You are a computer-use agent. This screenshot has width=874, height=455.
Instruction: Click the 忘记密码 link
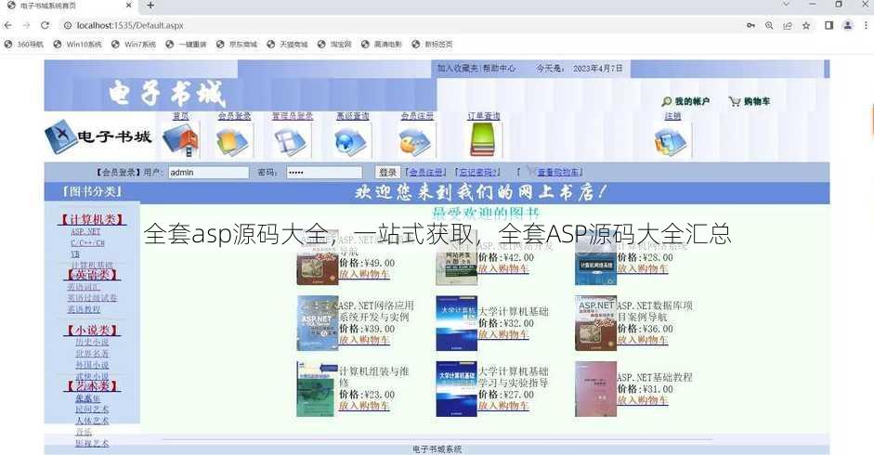point(477,173)
